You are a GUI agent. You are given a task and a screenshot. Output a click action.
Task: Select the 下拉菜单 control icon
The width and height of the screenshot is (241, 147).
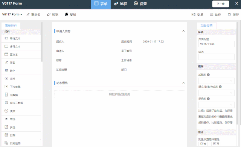pyautogui.click(x=6, y=87)
